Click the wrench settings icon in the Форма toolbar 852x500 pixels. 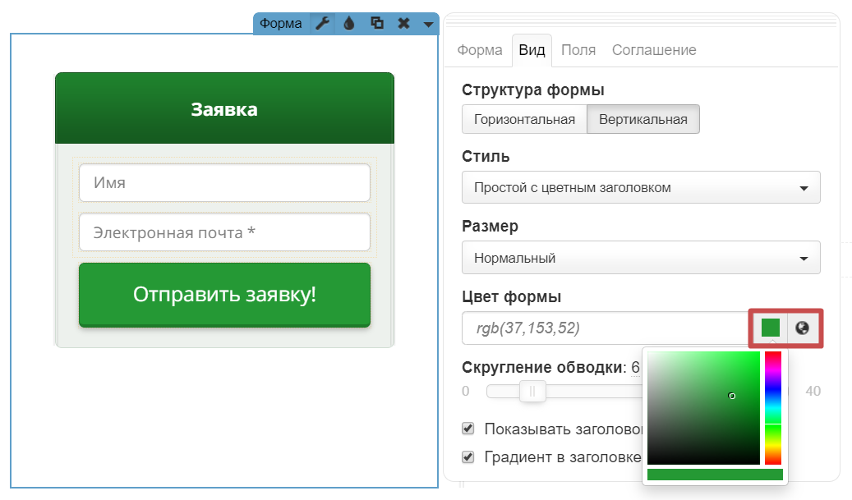322,24
